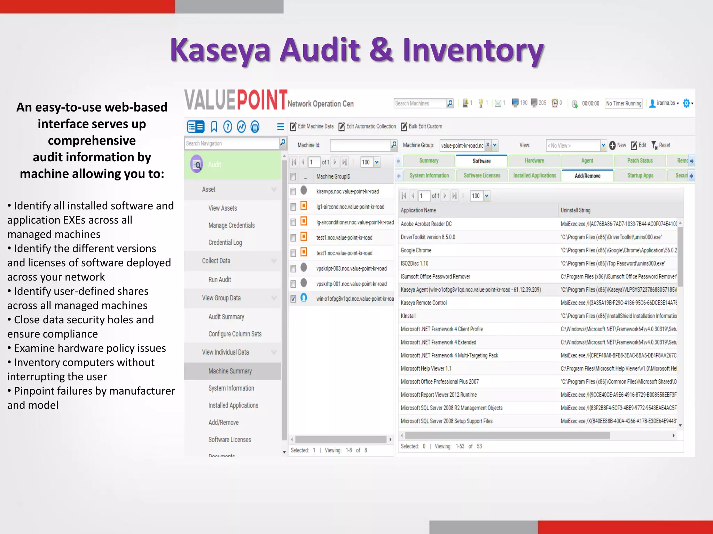Click the Add/Remove list horizontal scrollbar
This screenshot has height=534, width=713.
507,436
